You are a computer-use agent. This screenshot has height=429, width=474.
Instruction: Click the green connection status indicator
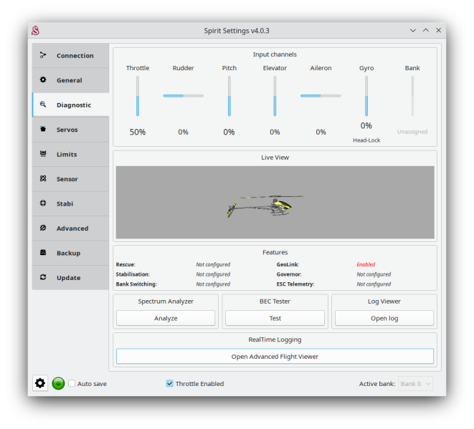click(59, 383)
